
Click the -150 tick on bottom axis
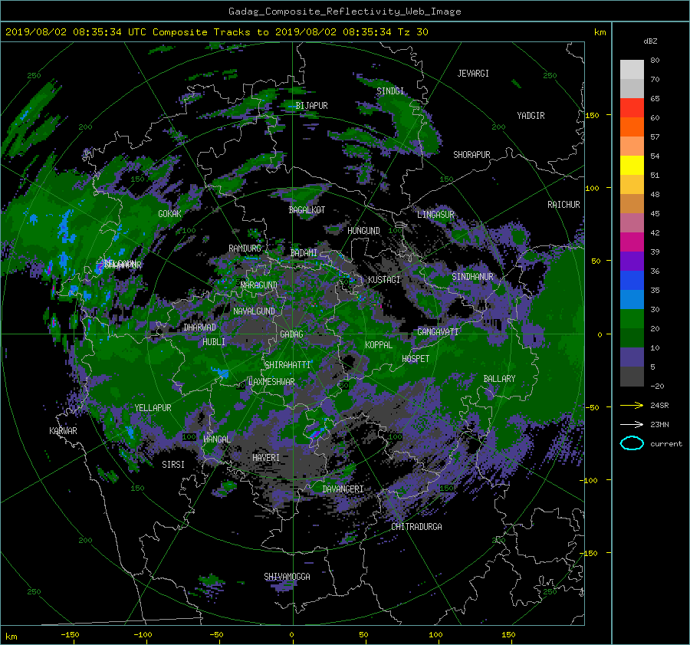(70, 634)
